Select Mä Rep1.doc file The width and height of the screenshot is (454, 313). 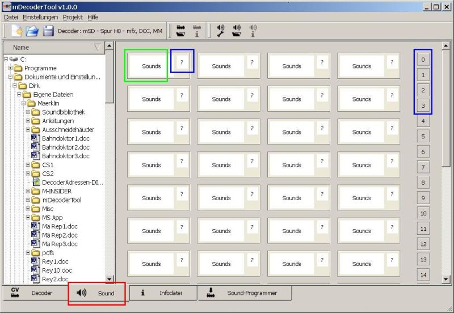coord(54,226)
